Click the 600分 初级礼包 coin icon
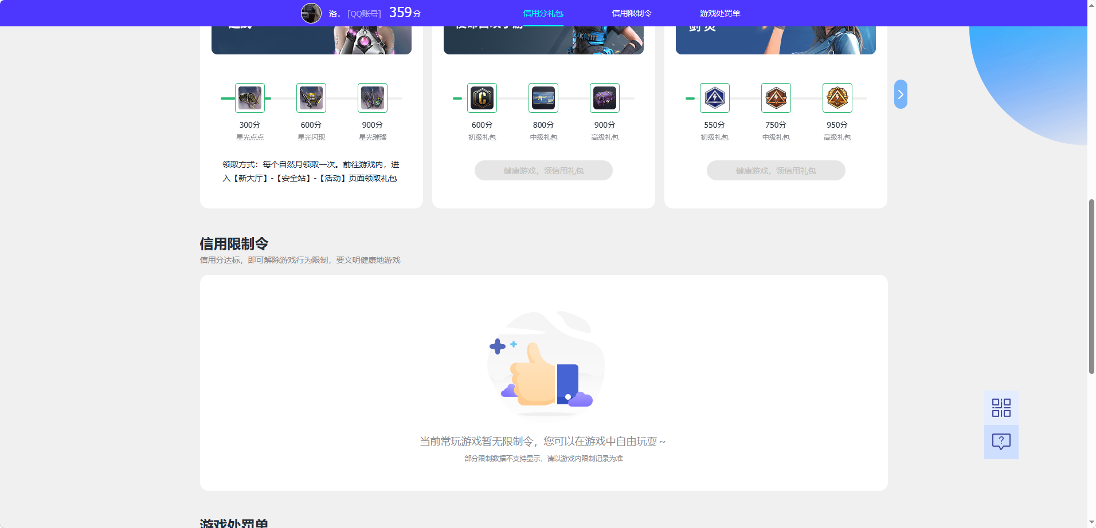1096x528 pixels. click(482, 98)
